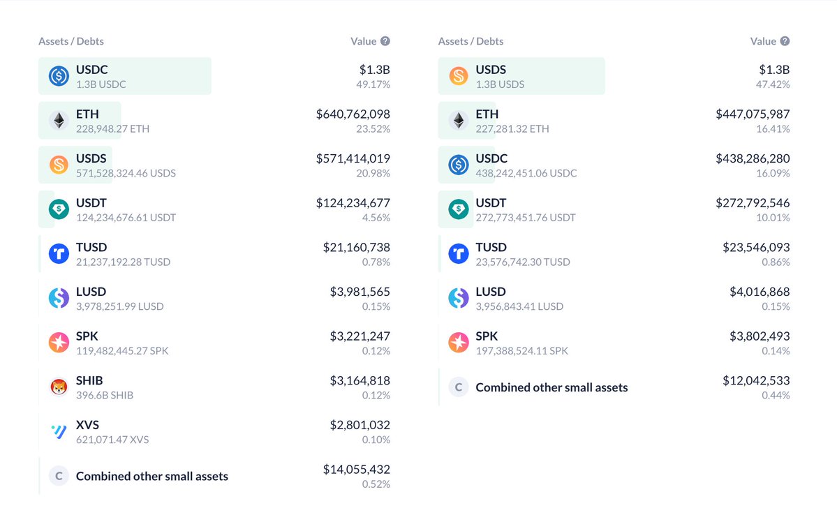Open the $640,762,098 ETH value
The image size is (837, 515).
(x=353, y=114)
